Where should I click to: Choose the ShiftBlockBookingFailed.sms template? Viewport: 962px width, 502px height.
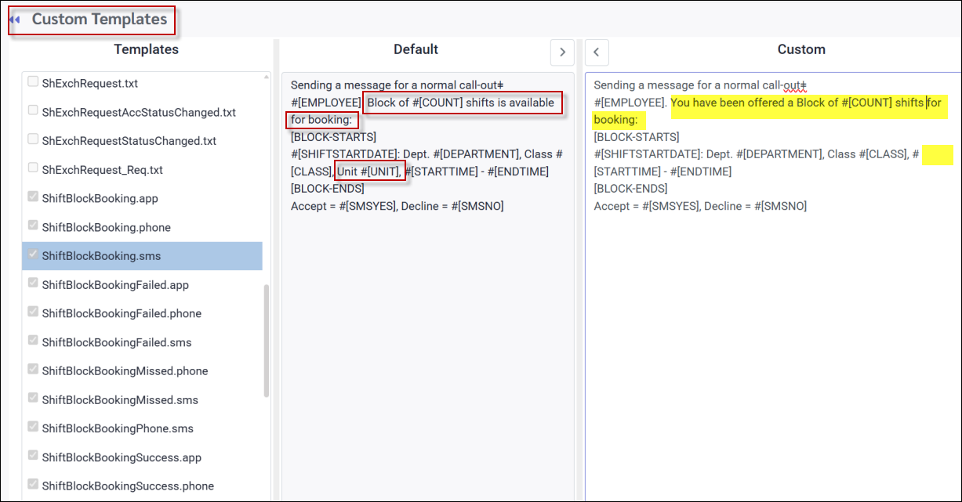click(x=116, y=342)
